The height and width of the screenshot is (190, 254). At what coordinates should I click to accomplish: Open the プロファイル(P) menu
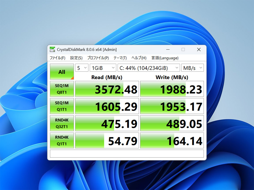pos(98,58)
